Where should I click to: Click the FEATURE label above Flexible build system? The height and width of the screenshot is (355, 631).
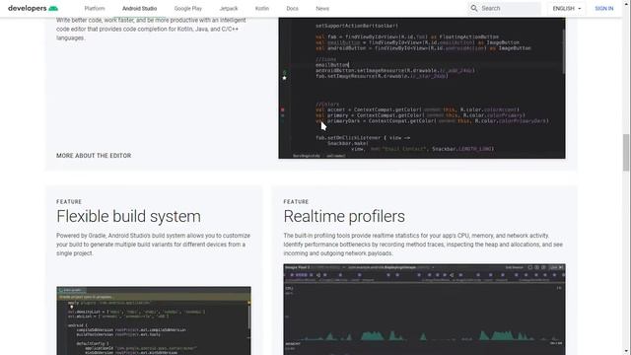click(69, 201)
